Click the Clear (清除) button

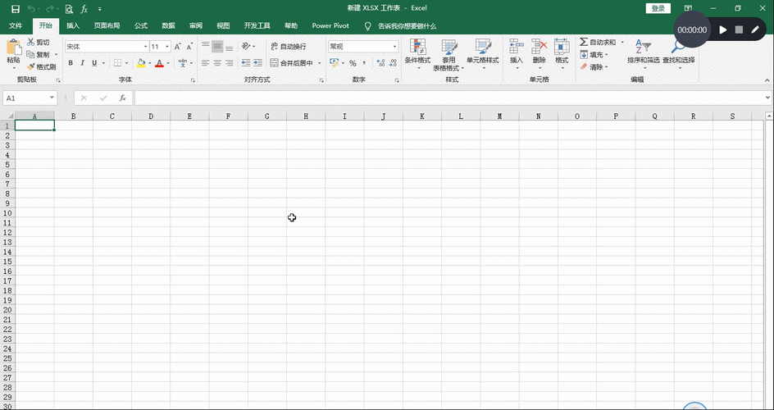[594, 66]
